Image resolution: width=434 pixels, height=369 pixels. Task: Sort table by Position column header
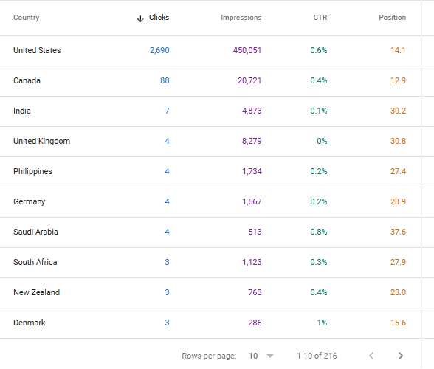(392, 18)
